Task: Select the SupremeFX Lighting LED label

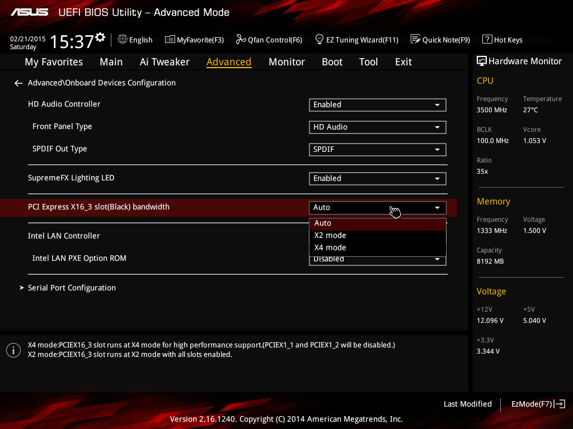Action: click(x=71, y=178)
